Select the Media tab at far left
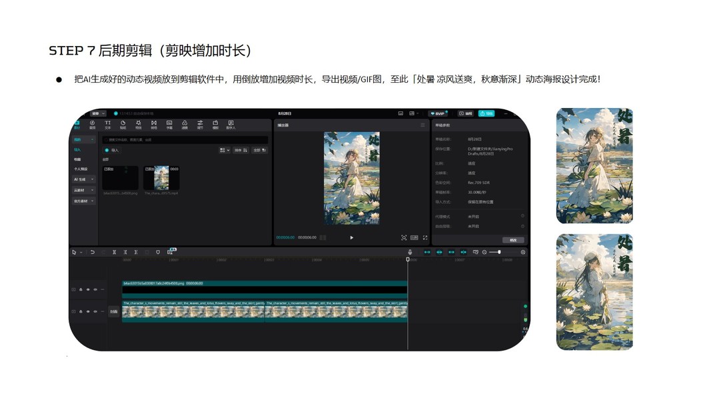This screenshot has height=400, width=711. (x=77, y=124)
